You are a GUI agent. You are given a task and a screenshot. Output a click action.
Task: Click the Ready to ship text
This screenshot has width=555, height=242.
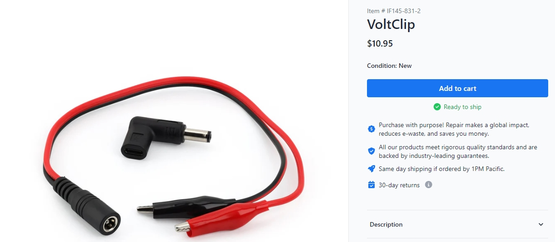(x=463, y=107)
